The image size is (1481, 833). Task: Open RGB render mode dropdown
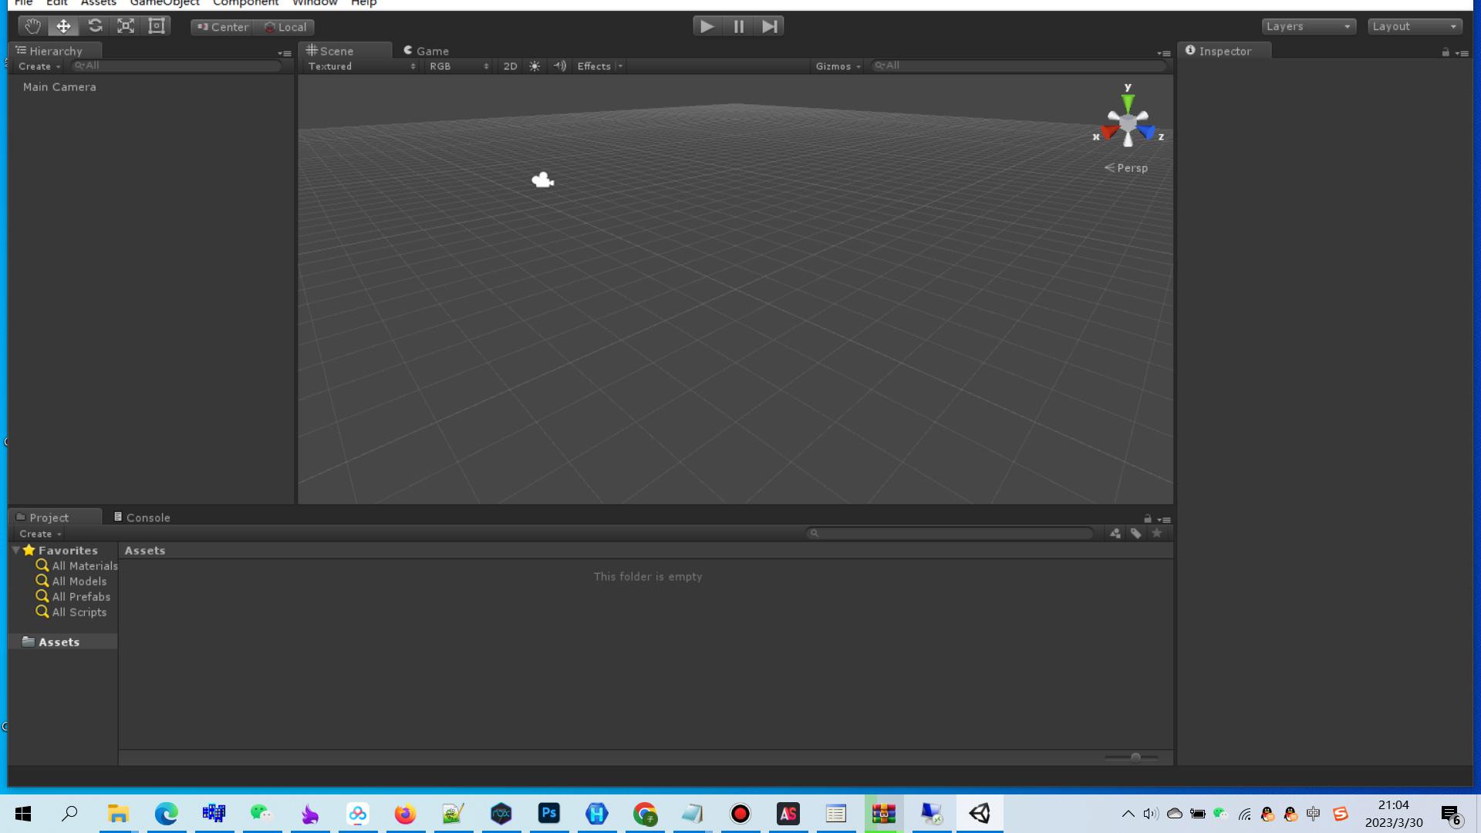459,66
